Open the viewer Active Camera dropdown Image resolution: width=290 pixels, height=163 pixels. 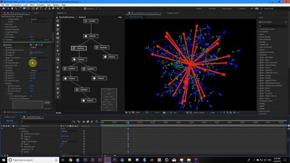pyautogui.click(x=200, y=113)
